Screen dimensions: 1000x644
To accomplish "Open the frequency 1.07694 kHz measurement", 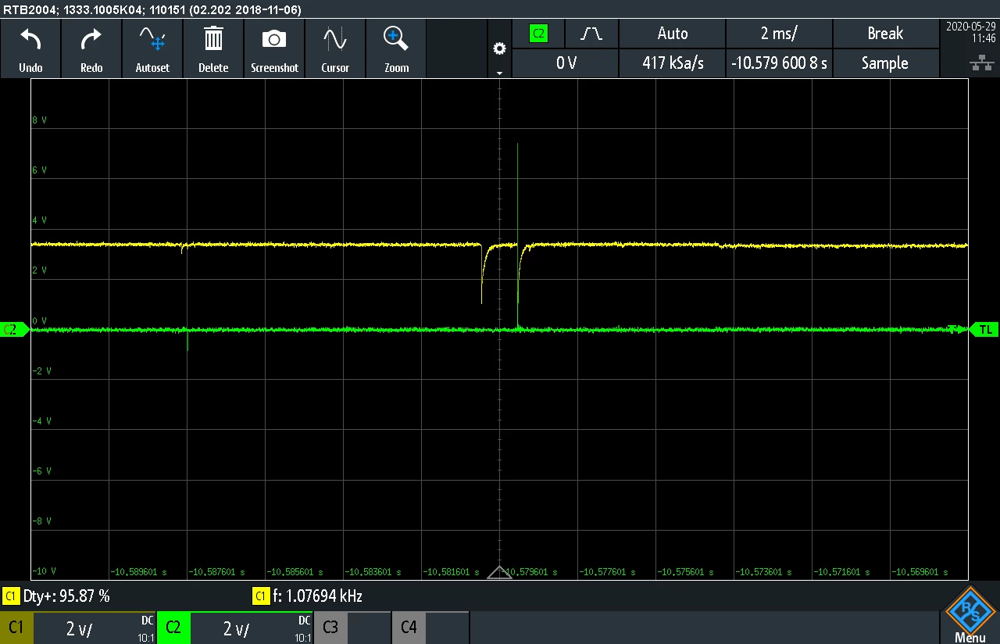I will point(309,596).
